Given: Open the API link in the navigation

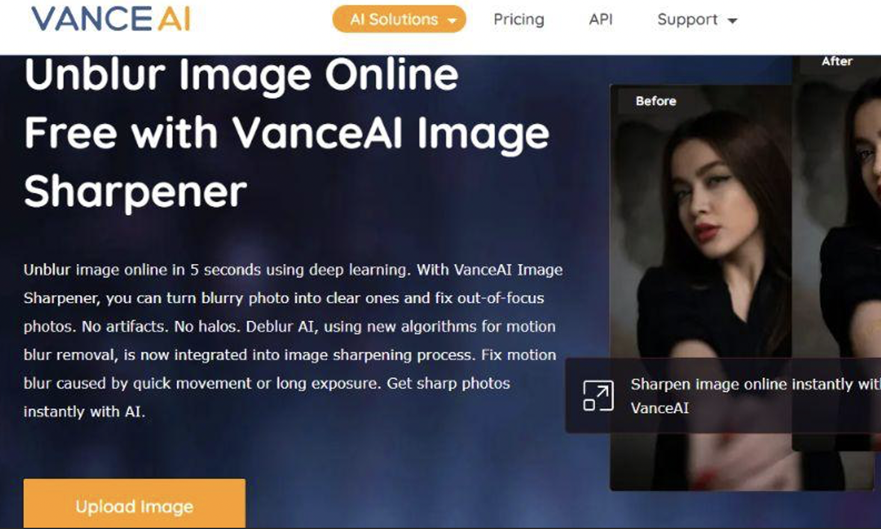Looking at the screenshot, I should (601, 19).
